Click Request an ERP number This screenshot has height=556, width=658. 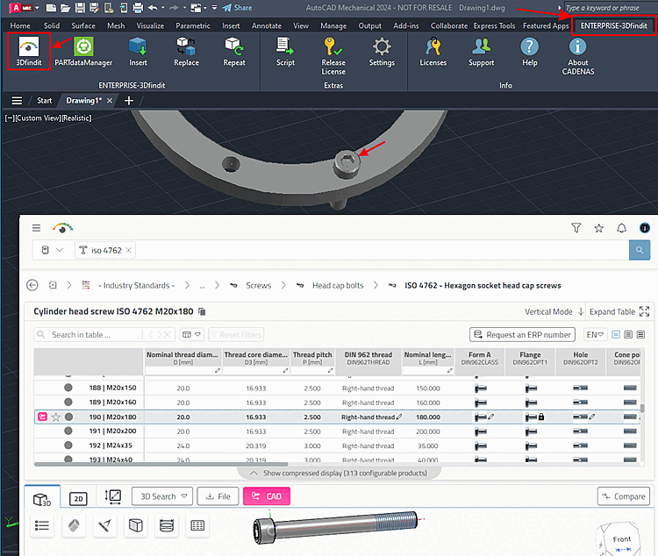coord(522,334)
